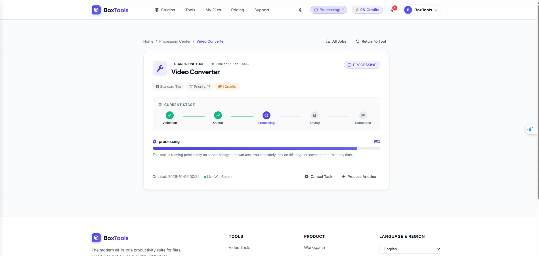Open Processing Center breadcrumb
Screen dimensions: 539x256
(x=175, y=41)
